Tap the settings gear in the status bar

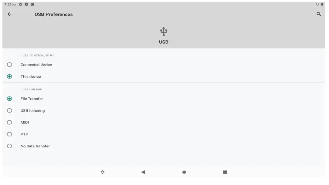coord(20,5)
